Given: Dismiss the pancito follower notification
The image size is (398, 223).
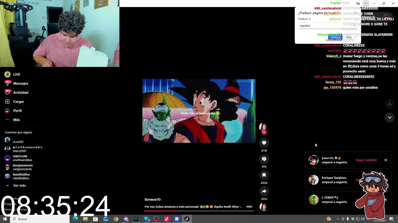Looking at the screenshot, I should pos(386,160).
